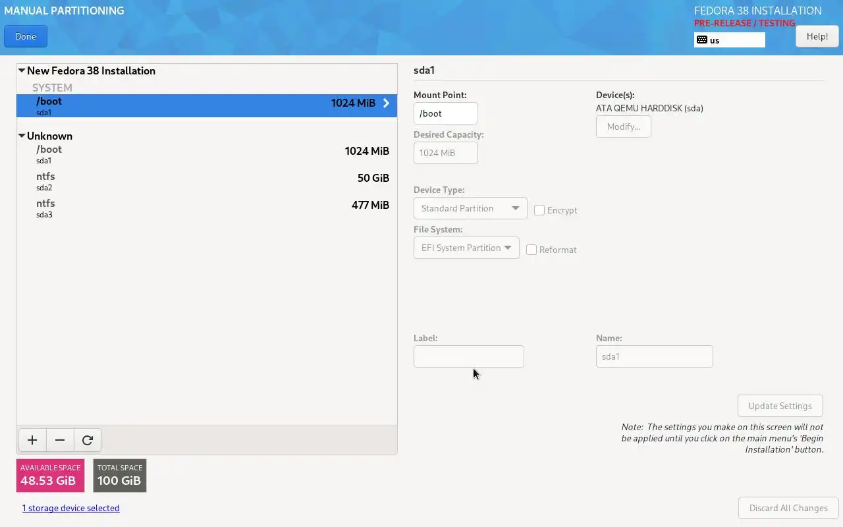Select the /boot sda1 entry under Unknown

207,154
